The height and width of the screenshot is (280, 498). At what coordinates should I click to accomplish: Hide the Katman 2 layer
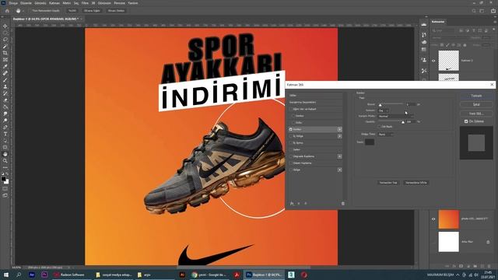pyautogui.click(x=433, y=61)
